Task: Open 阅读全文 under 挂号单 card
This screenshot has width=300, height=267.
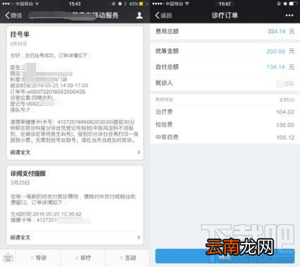Action: (21, 153)
